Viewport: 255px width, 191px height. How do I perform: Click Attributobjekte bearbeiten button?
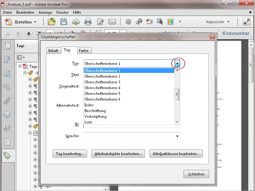(x=118, y=154)
